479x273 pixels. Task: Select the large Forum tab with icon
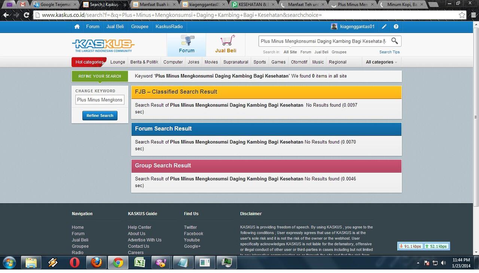pyautogui.click(x=186, y=45)
